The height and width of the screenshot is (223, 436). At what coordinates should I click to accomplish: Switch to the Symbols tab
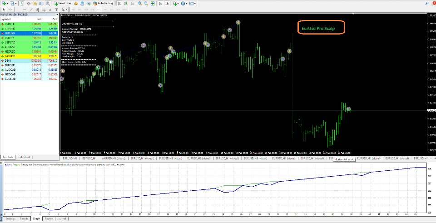8,157
